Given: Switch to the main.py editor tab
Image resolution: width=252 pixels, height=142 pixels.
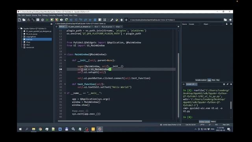Looking at the screenshot, I should point(63,26).
